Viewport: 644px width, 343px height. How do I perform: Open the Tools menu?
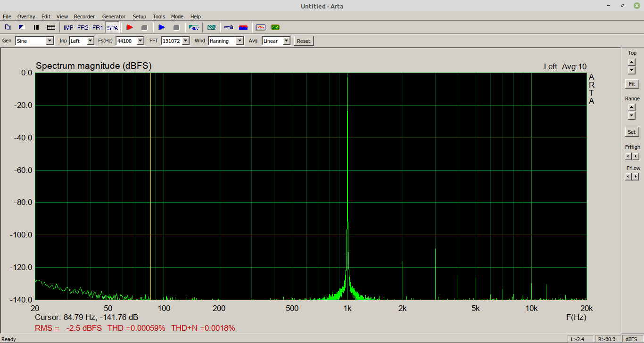[159, 16]
